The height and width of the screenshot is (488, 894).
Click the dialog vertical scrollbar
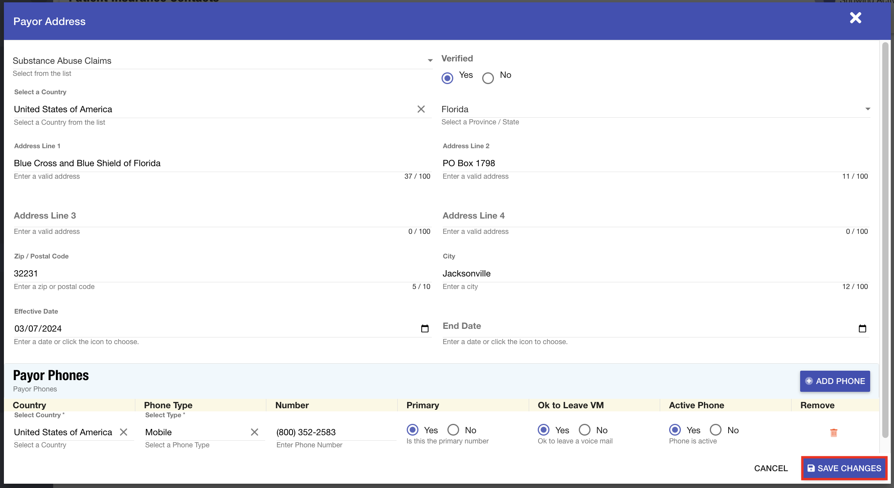(885, 235)
